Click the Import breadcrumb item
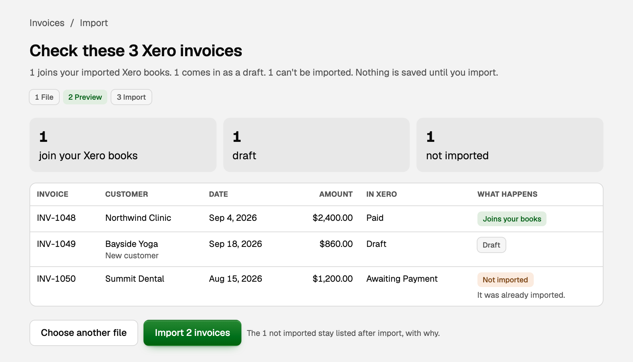 point(94,23)
